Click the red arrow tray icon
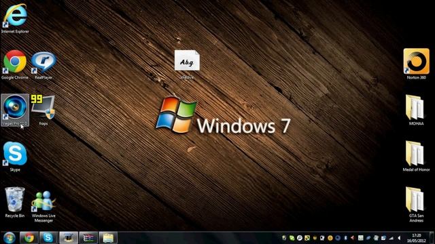Screen dimensions: 435x244 coord(352,238)
